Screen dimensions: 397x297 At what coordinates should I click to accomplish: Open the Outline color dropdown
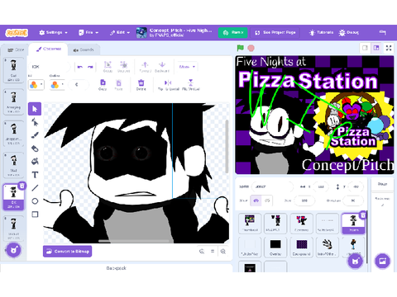click(x=57, y=85)
